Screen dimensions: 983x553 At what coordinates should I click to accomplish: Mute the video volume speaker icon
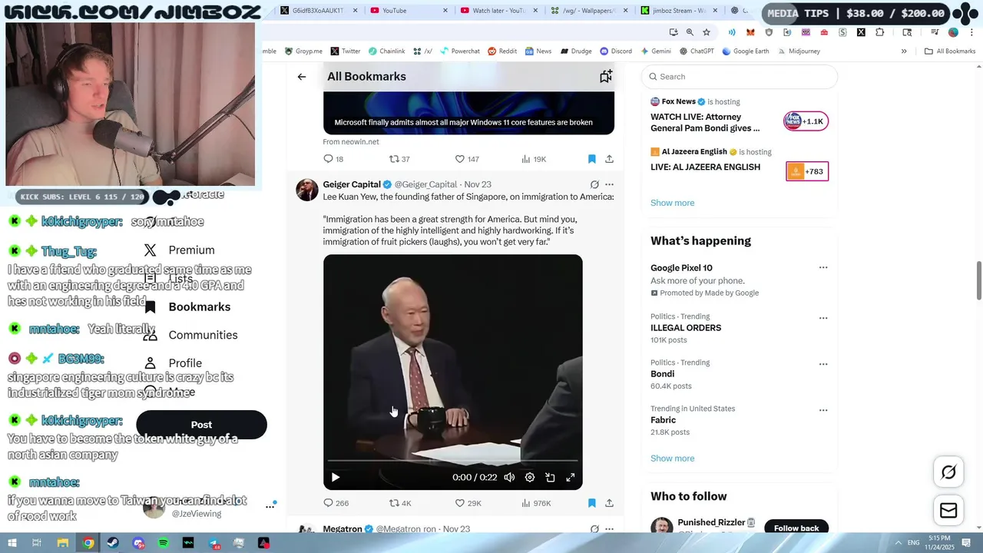[x=509, y=477]
